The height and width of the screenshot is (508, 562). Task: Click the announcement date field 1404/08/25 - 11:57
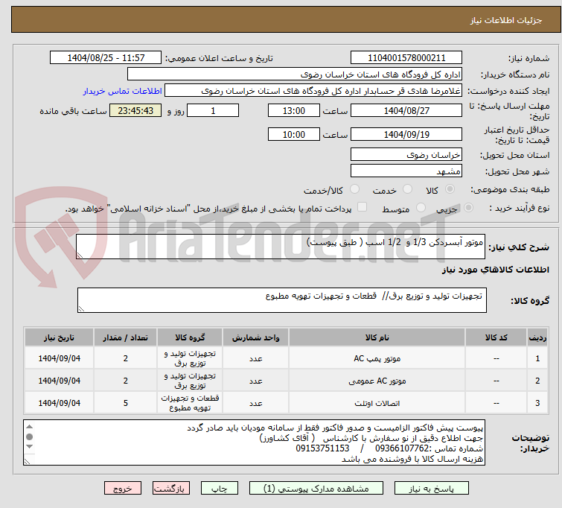(x=106, y=58)
